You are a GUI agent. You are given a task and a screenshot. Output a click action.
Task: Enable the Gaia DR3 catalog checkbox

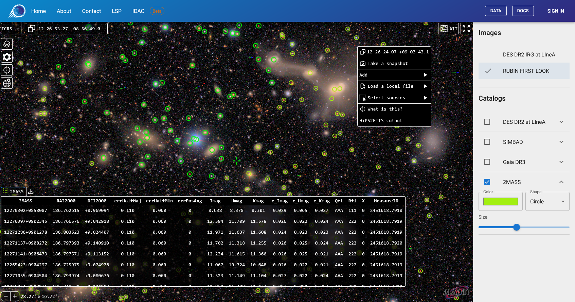(487, 162)
